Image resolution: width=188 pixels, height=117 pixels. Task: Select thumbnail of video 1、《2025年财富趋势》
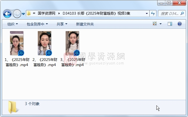point(17,43)
